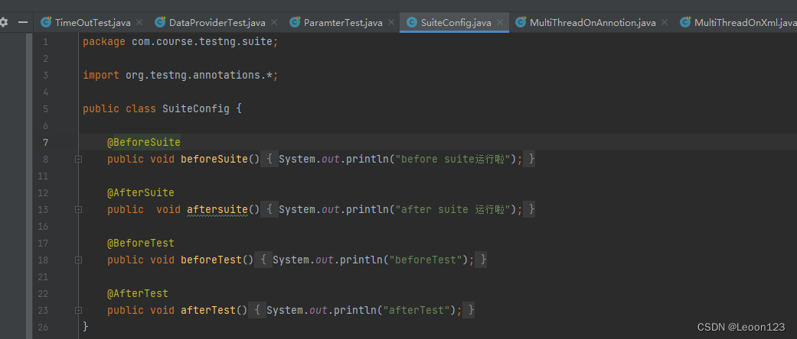This screenshot has height=339, width=797.
Task: Expand the folded beforeSuite method
Action: click(x=78, y=159)
